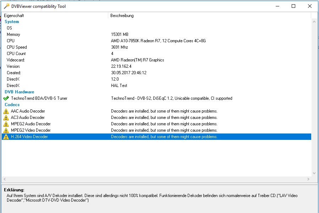Select the CPU Count row
This screenshot has width=319, height=213.
click(156, 54)
